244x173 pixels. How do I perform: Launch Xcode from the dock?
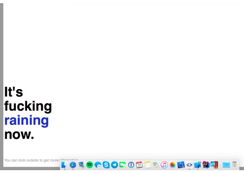198,165
